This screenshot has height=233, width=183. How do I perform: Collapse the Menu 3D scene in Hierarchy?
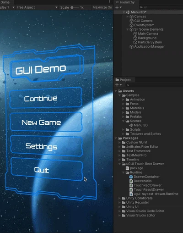tap(124, 12)
